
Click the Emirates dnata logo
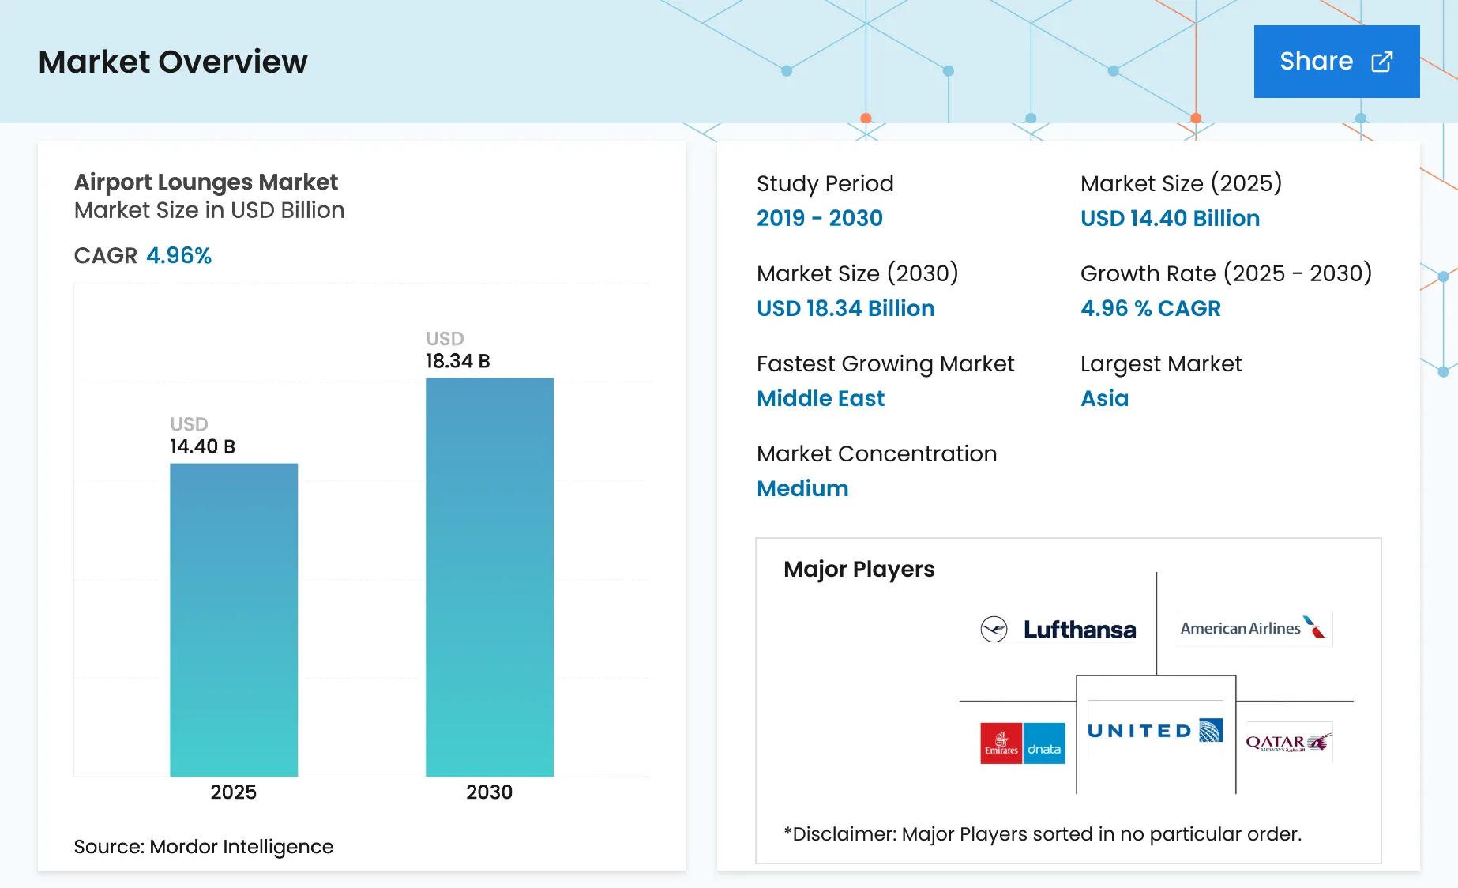pyautogui.click(x=1022, y=743)
